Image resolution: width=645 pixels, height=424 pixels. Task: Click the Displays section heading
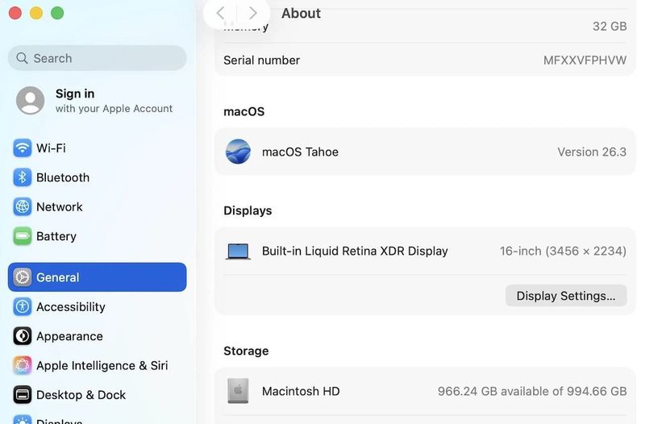click(248, 210)
